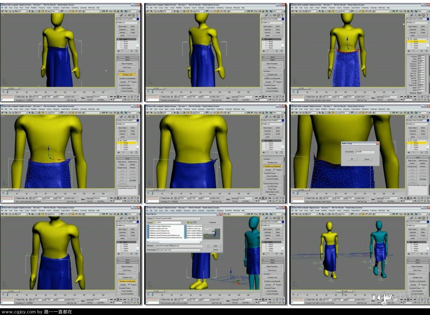Toggle the Progress checkbox in top-left screenshot
Image resolution: width=430 pixels, height=315 pixels.
129,82
